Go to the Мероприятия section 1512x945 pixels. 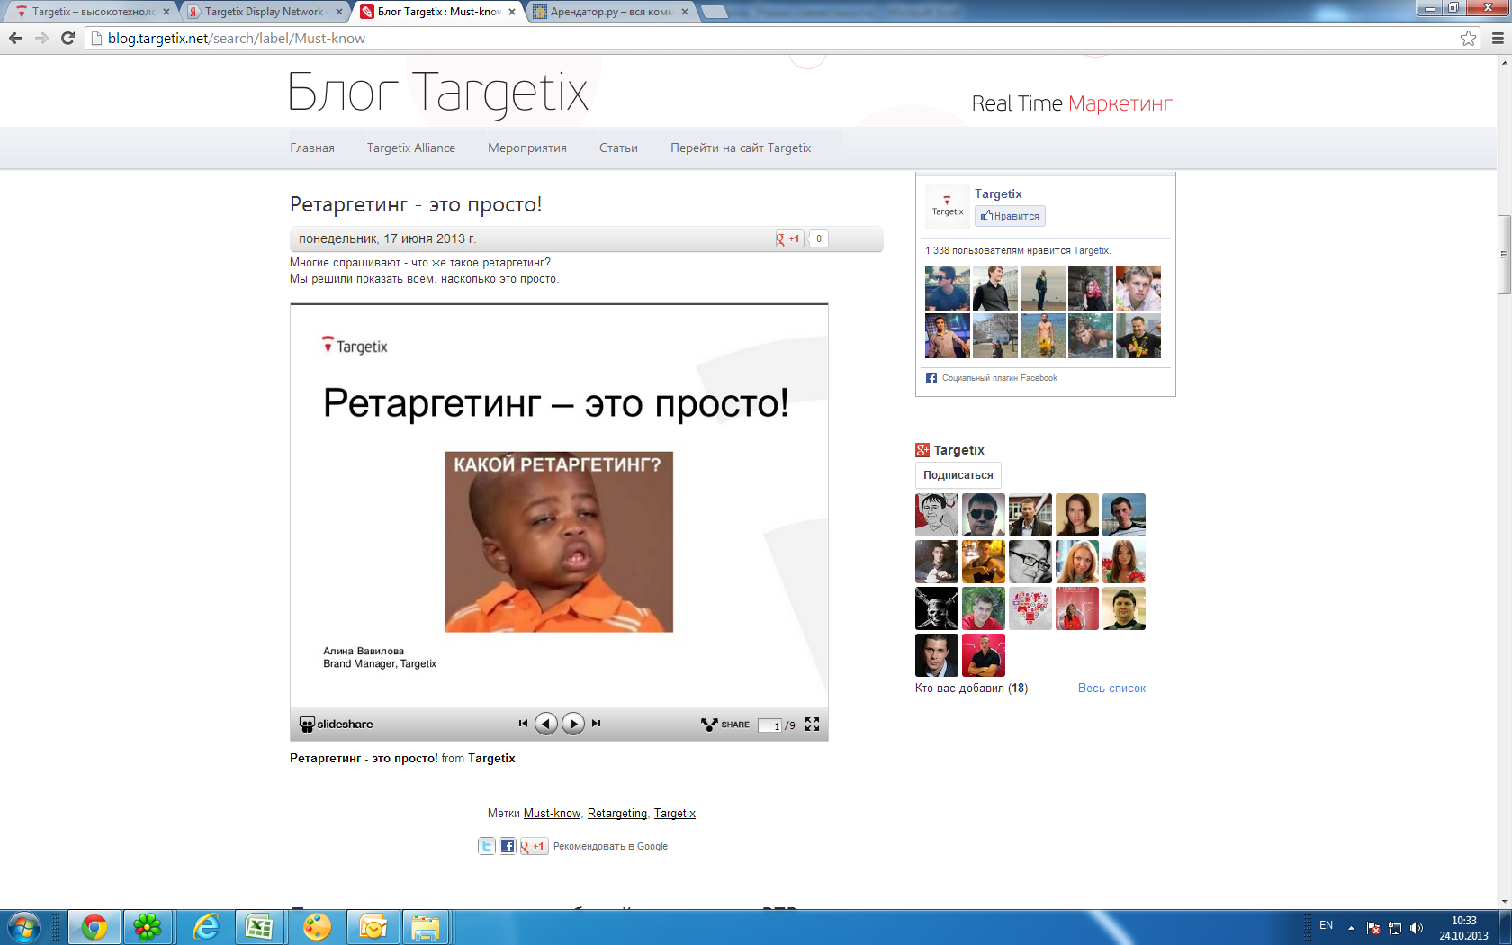point(527,148)
